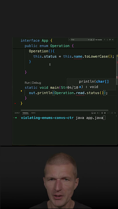Click 'out.println' in main method
The width and height of the screenshot is (118, 209).
tap(40, 93)
